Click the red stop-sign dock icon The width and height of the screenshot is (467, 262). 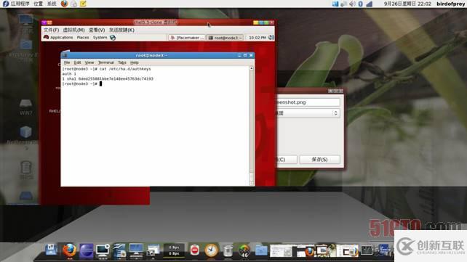click(x=194, y=250)
